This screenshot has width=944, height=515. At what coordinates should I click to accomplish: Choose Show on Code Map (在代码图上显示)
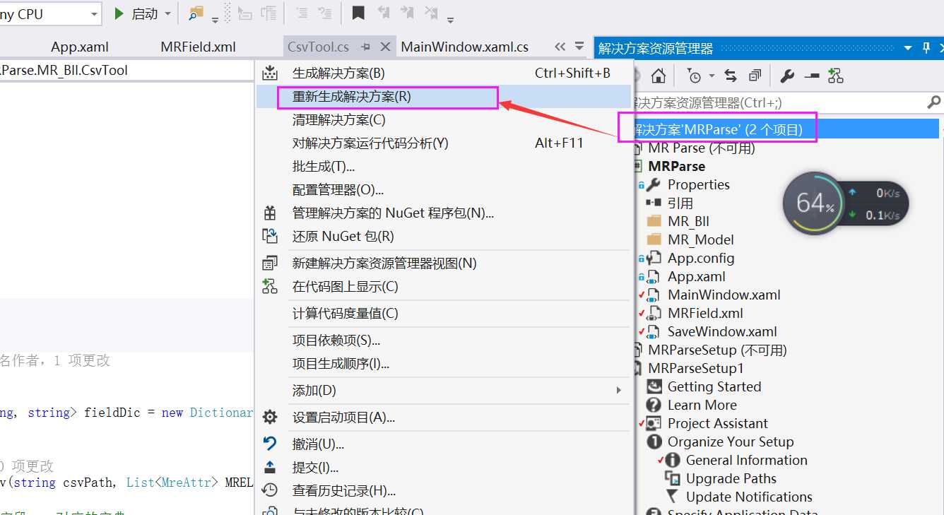tap(444, 287)
